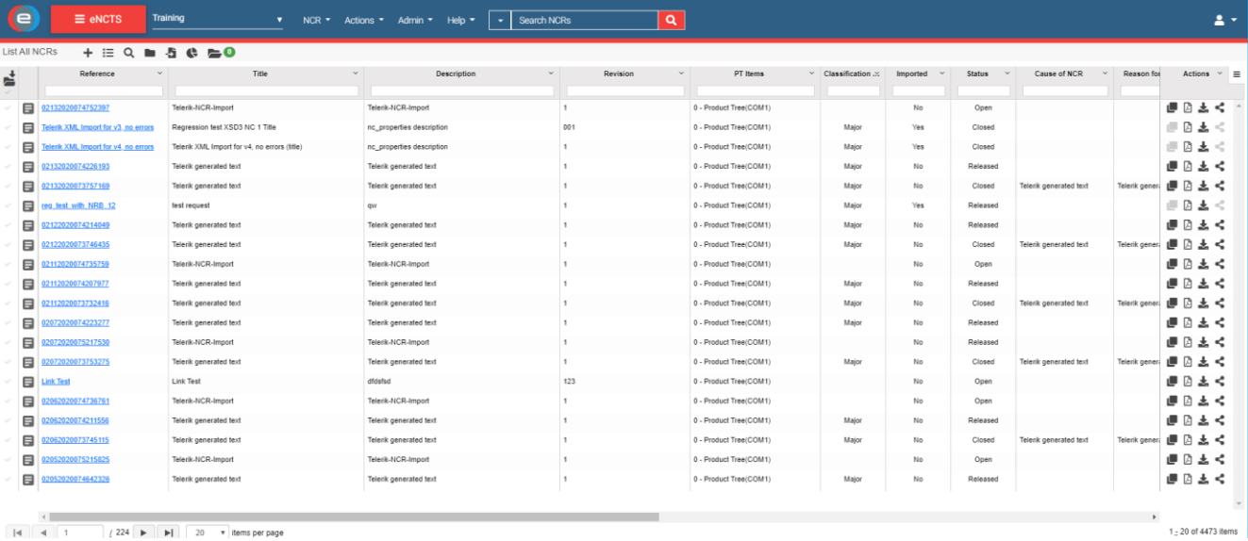
Task: Open the Training dropdown selector
Action: pos(217,19)
